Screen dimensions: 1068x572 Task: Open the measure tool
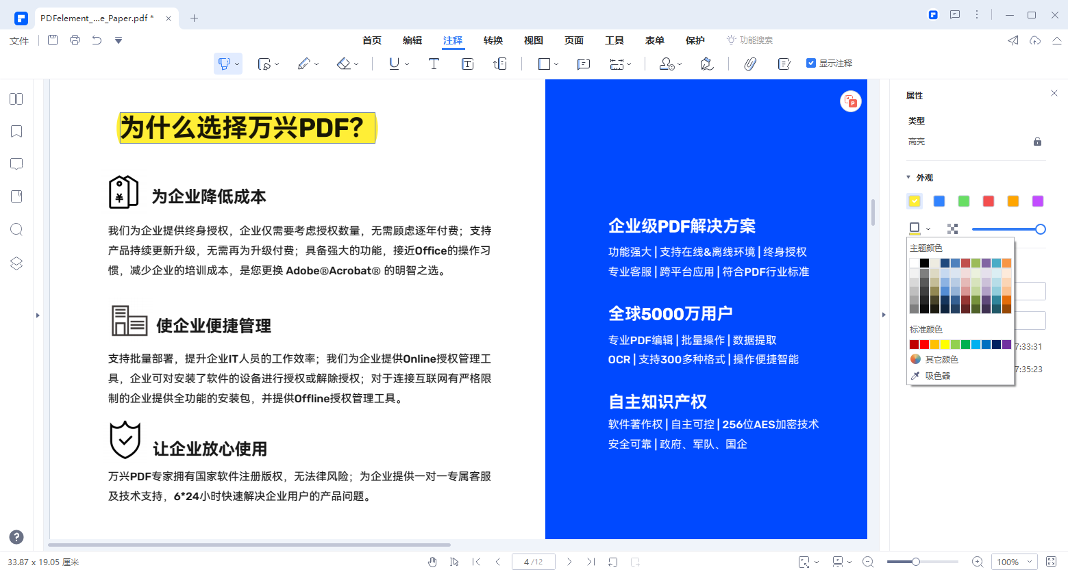click(617, 63)
